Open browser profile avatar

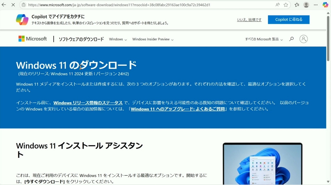click(x=306, y=5)
